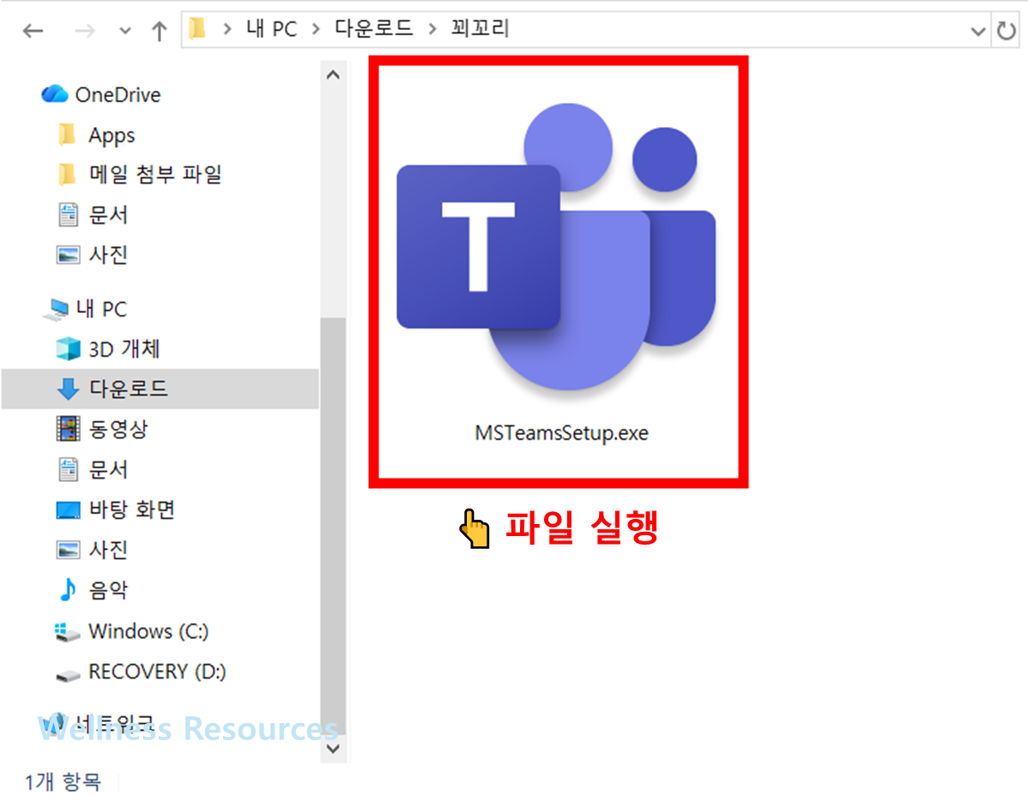The width and height of the screenshot is (1028, 802).
Task: Select the Microsoft Teams installer icon
Action: point(556,248)
